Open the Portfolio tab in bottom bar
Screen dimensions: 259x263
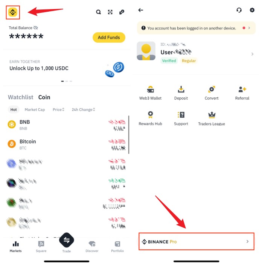tap(117, 246)
